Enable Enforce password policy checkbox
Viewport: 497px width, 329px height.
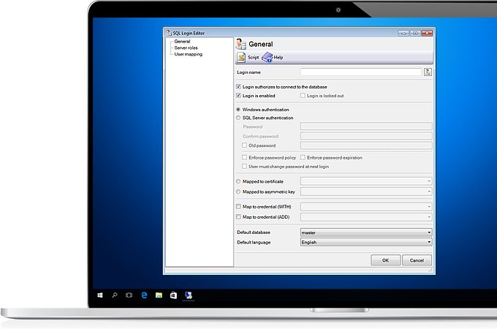[244, 157]
